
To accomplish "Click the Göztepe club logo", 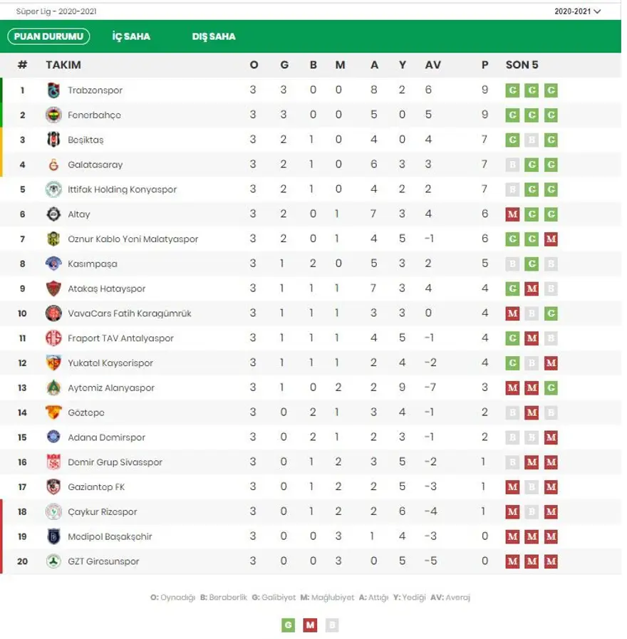I will click(54, 412).
